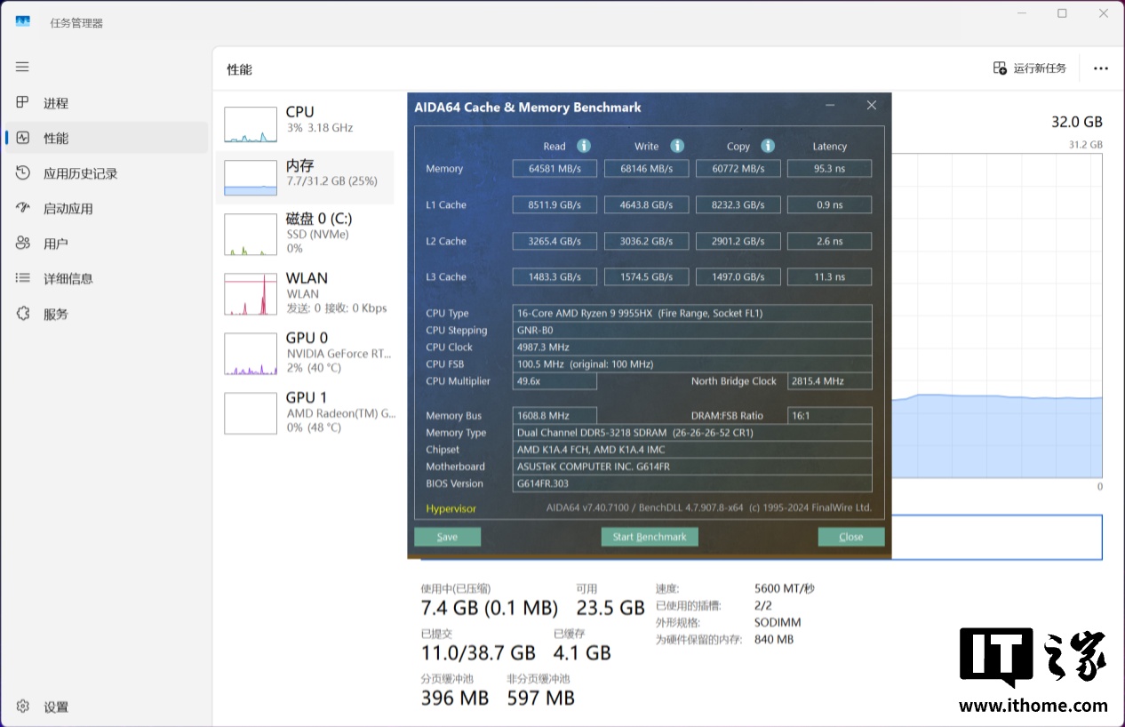
Task: Click 运行新任务 (Run new task) button
Action: [1030, 68]
